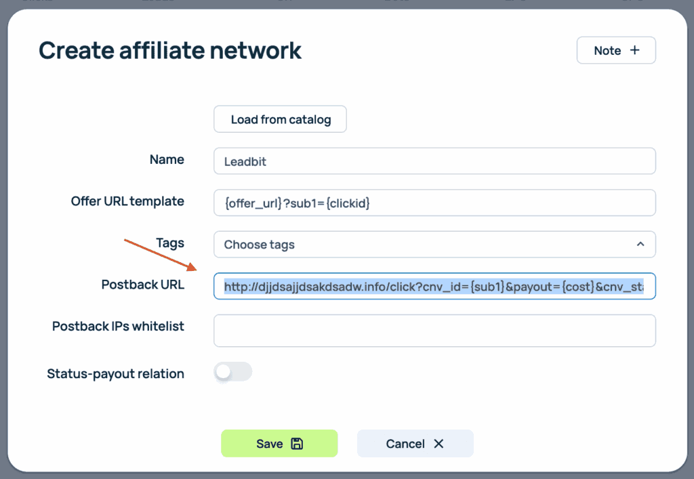Click the X icon on the Cancel button
694x479 pixels.
[x=438, y=444]
